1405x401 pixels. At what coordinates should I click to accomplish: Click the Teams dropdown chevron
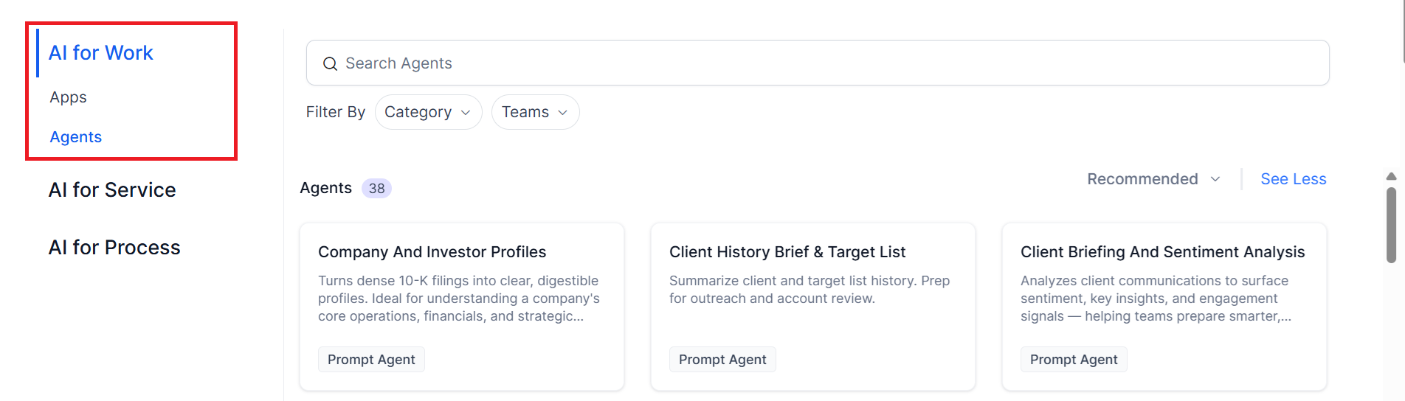tap(562, 113)
